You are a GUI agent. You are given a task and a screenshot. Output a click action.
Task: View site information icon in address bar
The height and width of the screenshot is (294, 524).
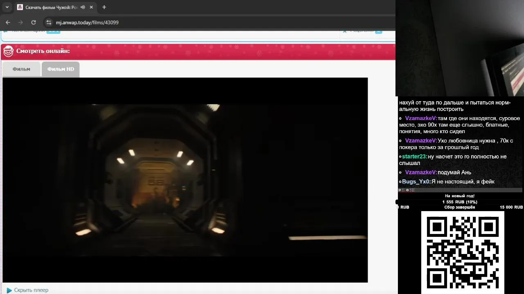(49, 22)
